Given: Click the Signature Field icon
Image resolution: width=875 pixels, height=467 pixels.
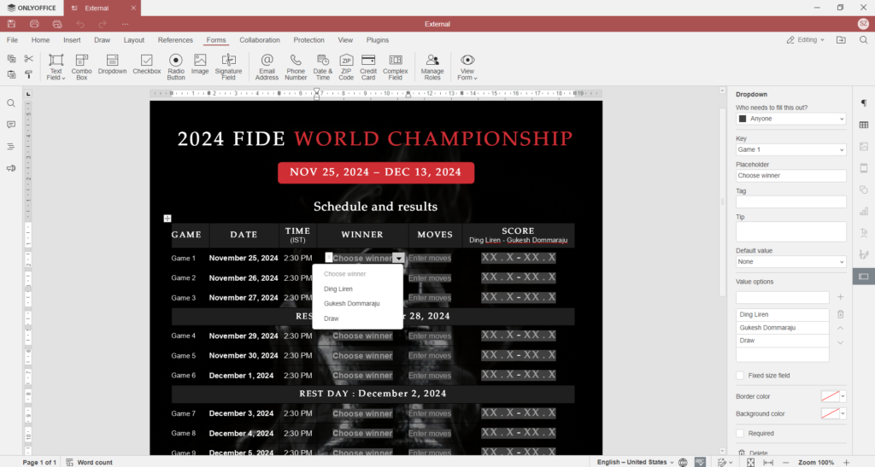Looking at the screenshot, I should 228,66.
